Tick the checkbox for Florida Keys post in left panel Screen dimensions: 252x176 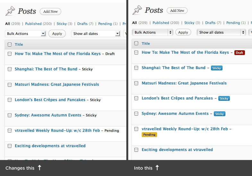pos(10,54)
